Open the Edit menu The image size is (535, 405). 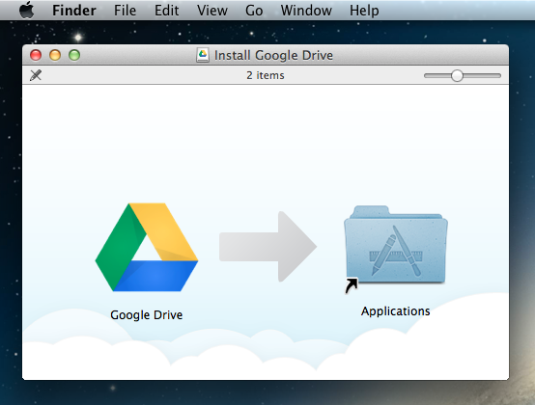pos(166,11)
